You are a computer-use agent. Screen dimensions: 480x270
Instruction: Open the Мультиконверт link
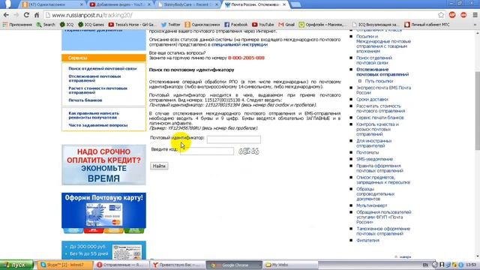click(372, 205)
